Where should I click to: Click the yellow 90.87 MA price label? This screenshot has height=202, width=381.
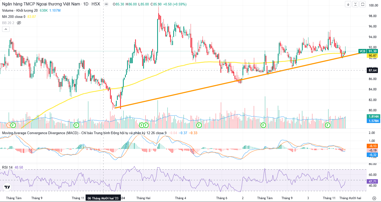click(x=372, y=55)
